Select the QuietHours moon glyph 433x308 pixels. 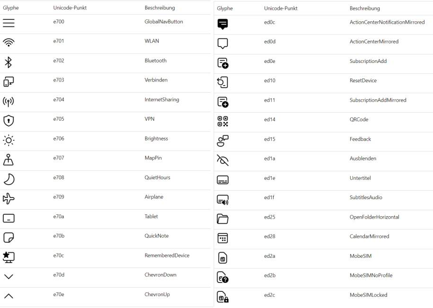tap(9, 179)
